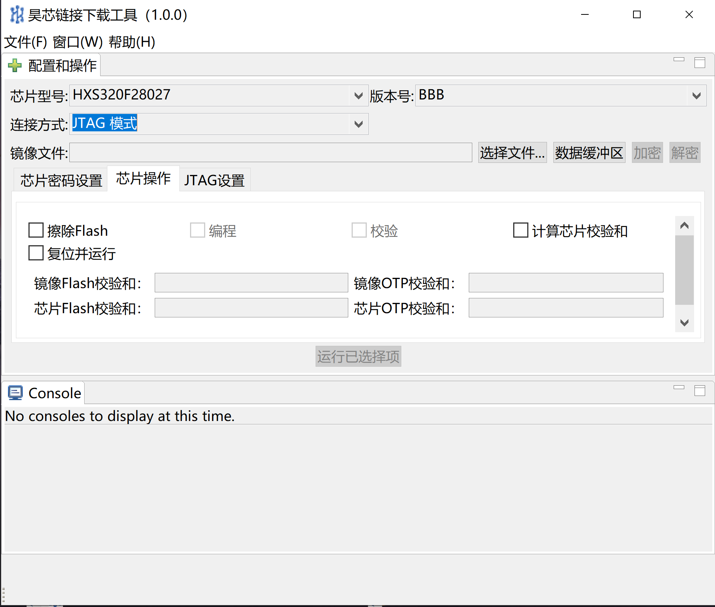
Task: Enable 计算芯片校验和 checkbox
Action: pos(521,230)
